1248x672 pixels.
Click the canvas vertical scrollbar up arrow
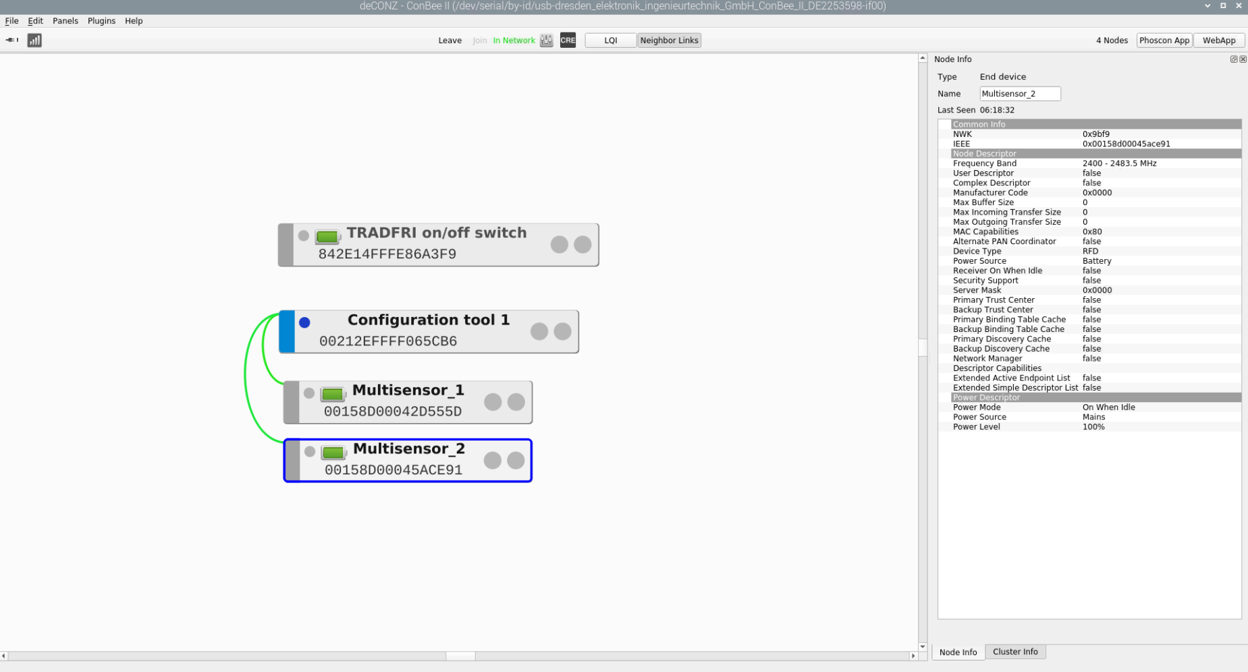pyautogui.click(x=923, y=59)
